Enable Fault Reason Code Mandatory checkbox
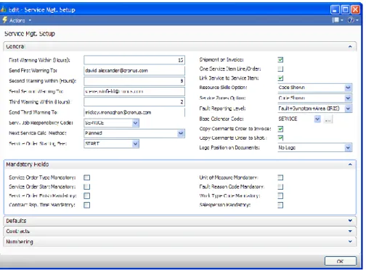 tap(280, 187)
